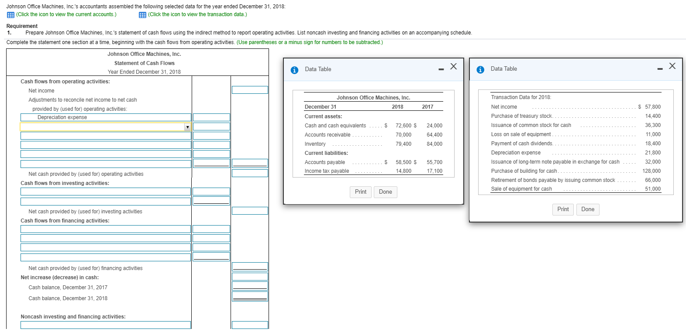The height and width of the screenshot is (332, 686).
Task: Open the current accounts table icon
Action: (10, 15)
